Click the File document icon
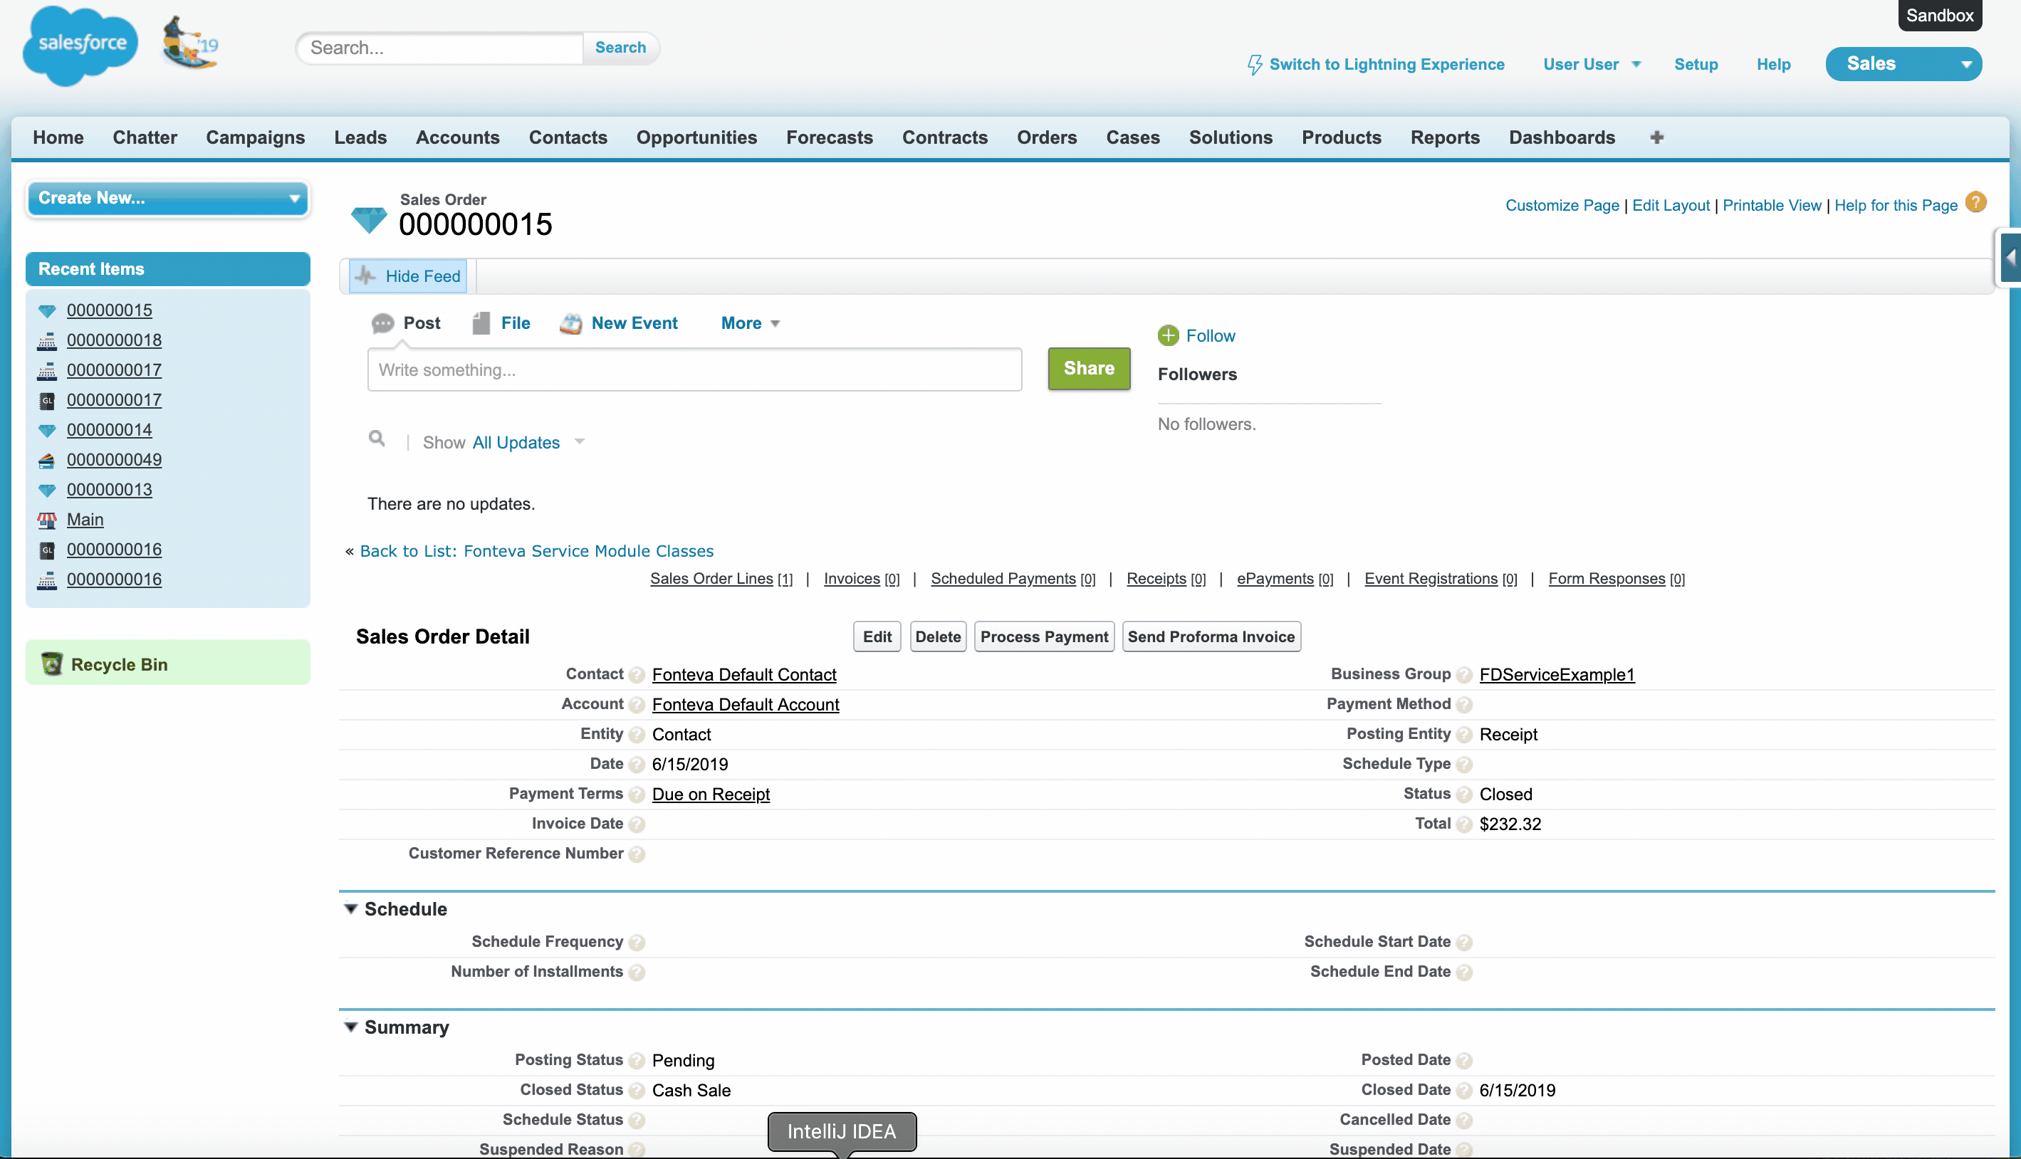This screenshot has height=1159, width=2021. coord(481,323)
